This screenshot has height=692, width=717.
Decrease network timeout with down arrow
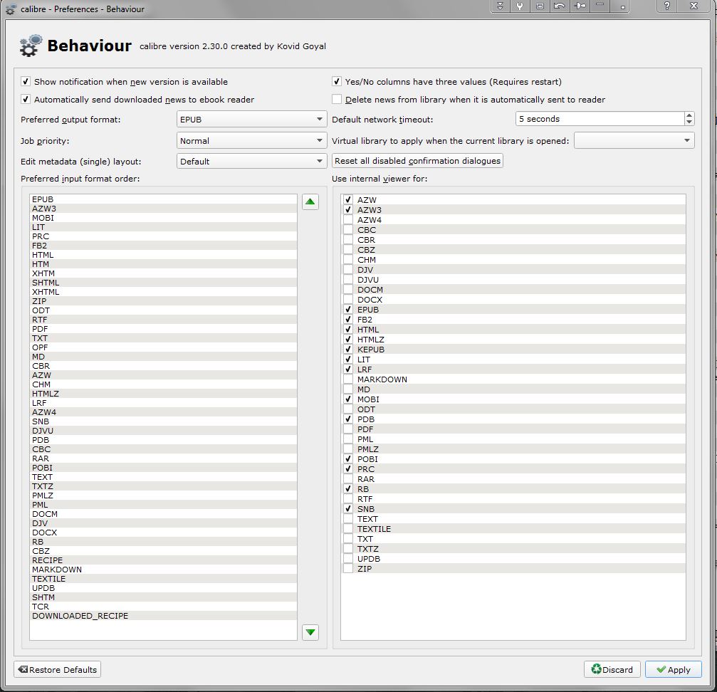coord(689,122)
